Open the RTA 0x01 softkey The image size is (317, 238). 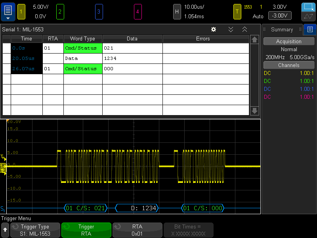pos(137,230)
